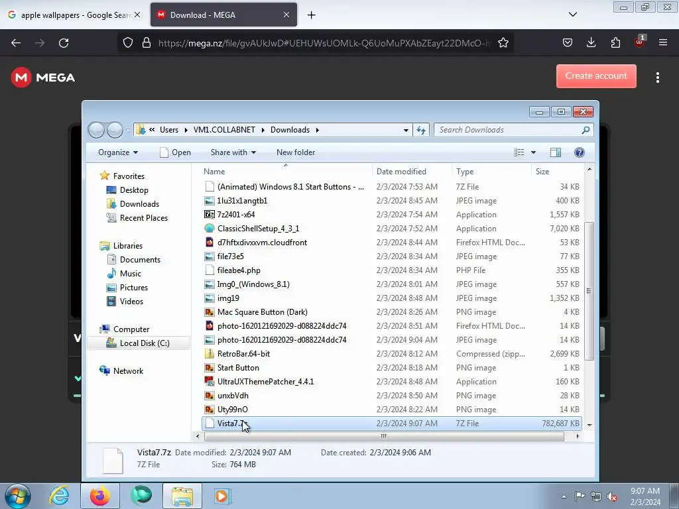679x509 pixels.
Task: Open the Organize menu
Action: (x=118, y=152)
